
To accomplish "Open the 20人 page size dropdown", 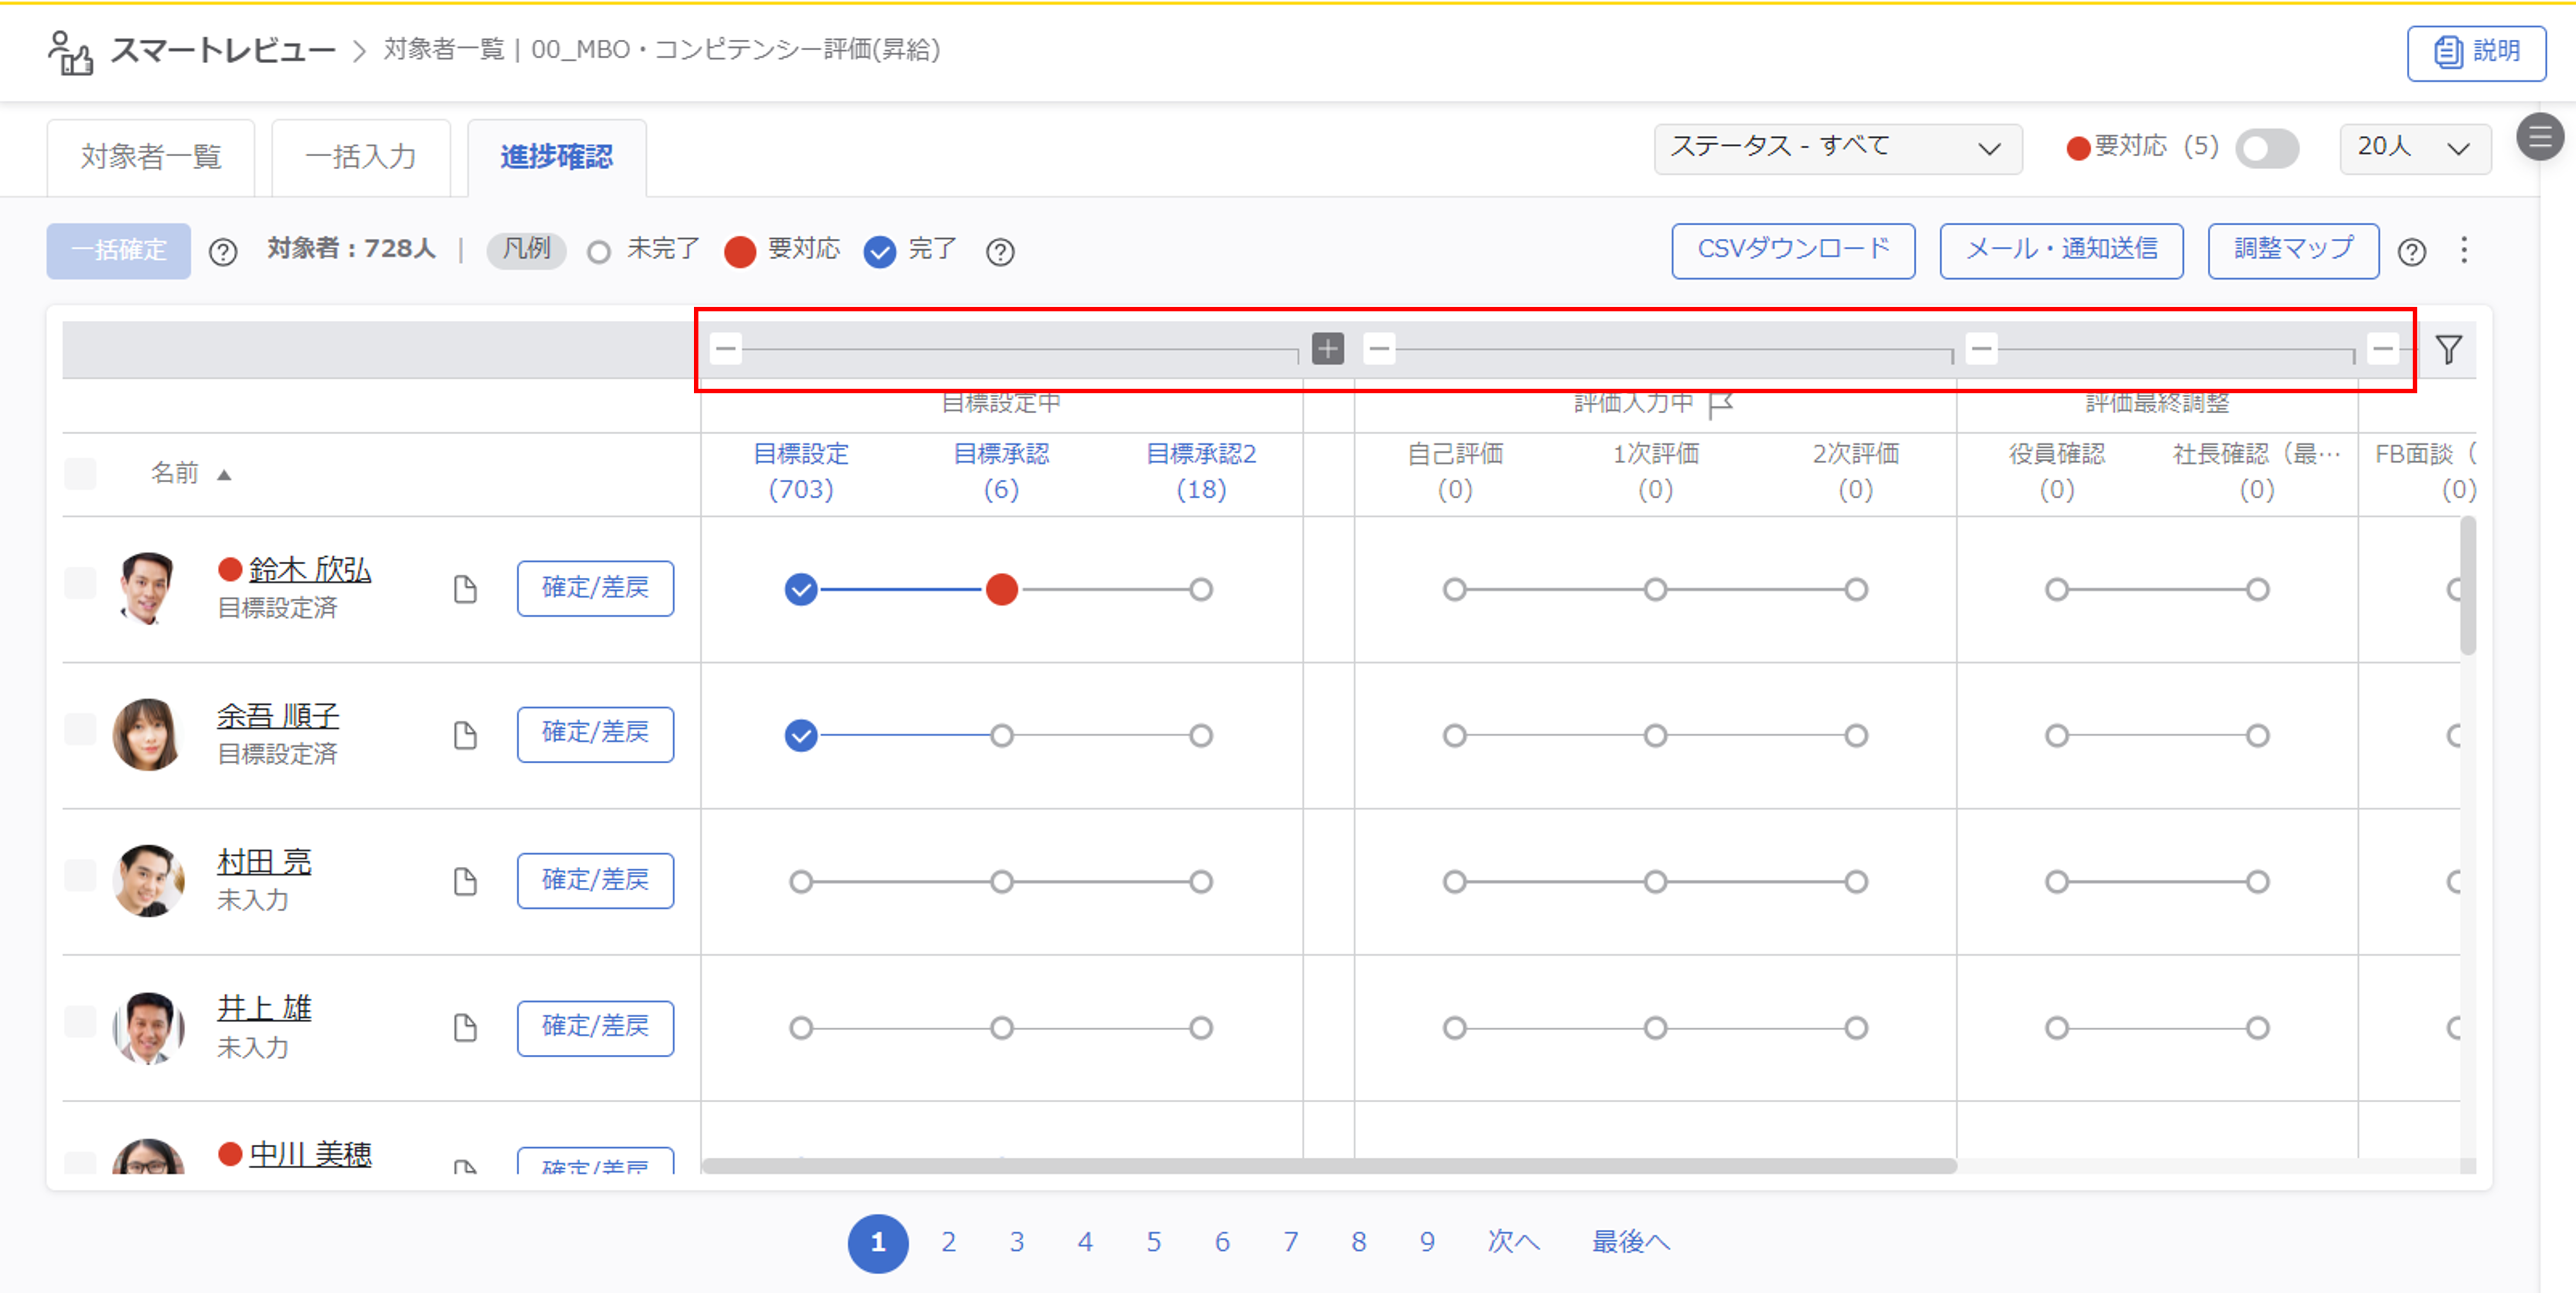I will tap(2414, 148).
